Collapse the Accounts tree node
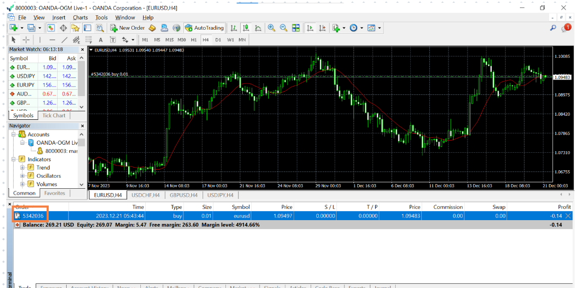575x288 pixels. (13, 135)
